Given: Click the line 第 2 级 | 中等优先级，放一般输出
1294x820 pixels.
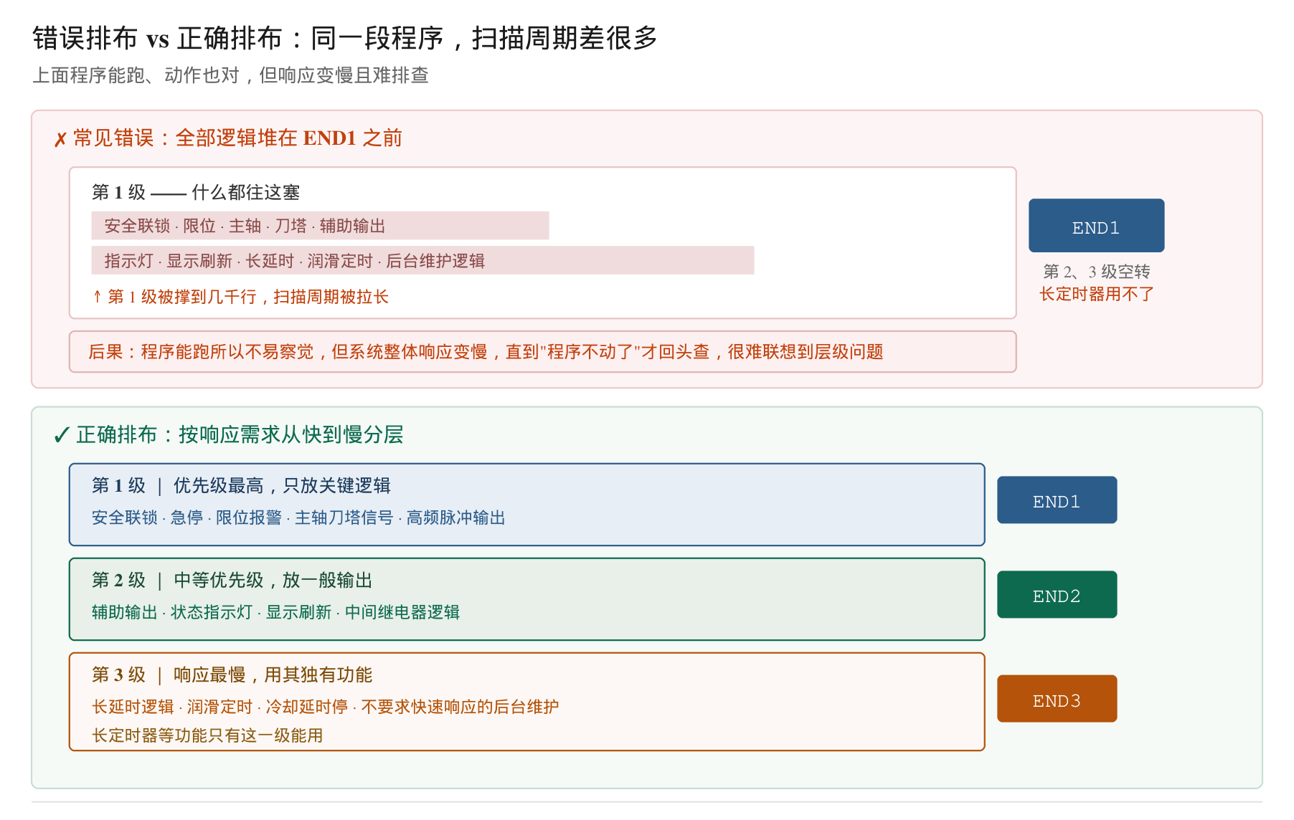Looking at the screenshot, I should (x=232, y=580).
